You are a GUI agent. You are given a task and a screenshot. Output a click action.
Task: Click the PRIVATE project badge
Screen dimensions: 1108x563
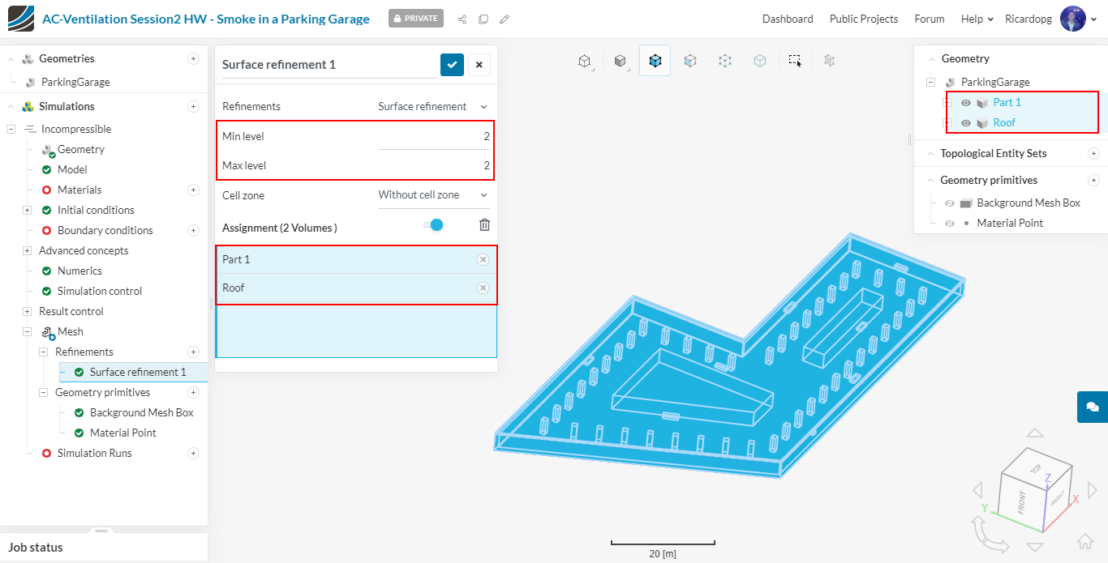pos(415,18)
